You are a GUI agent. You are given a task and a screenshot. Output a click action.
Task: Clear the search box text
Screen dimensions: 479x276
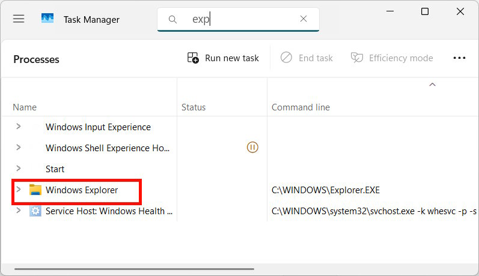point(304,19)
